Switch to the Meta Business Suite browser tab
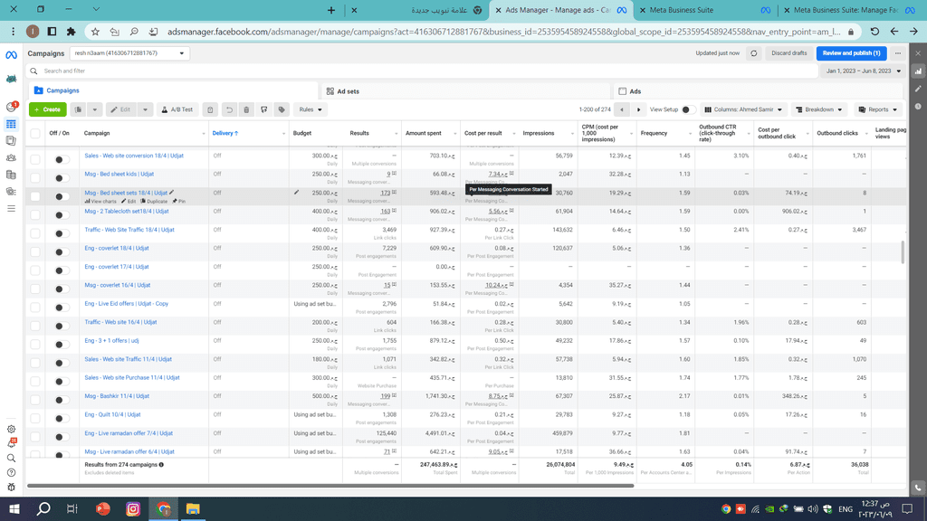Image resolution: width=927 pixels, height=521 pixels. click(703, 10)
